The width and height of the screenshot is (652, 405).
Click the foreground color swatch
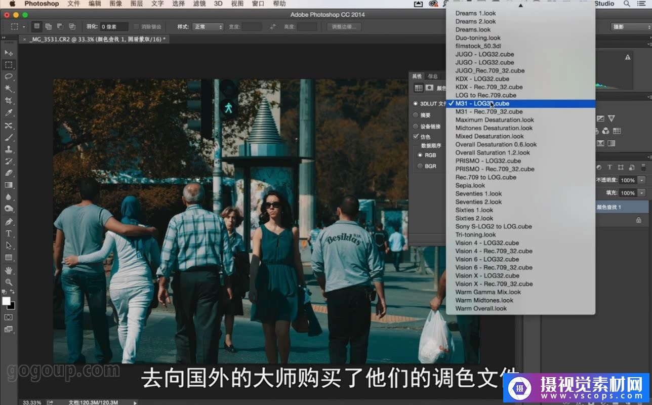[6, 301]
